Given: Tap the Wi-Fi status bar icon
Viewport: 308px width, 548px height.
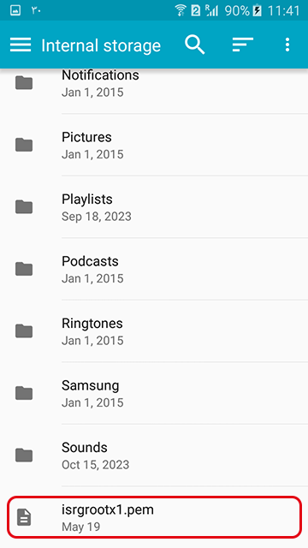Looking at the screenshot, I should coord(181,10).
